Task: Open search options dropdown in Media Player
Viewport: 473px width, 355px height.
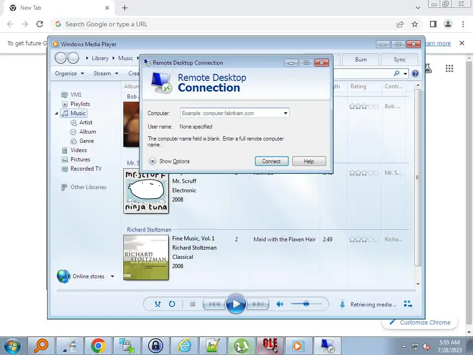Action: pyautogui.click(x=405, y=73)
